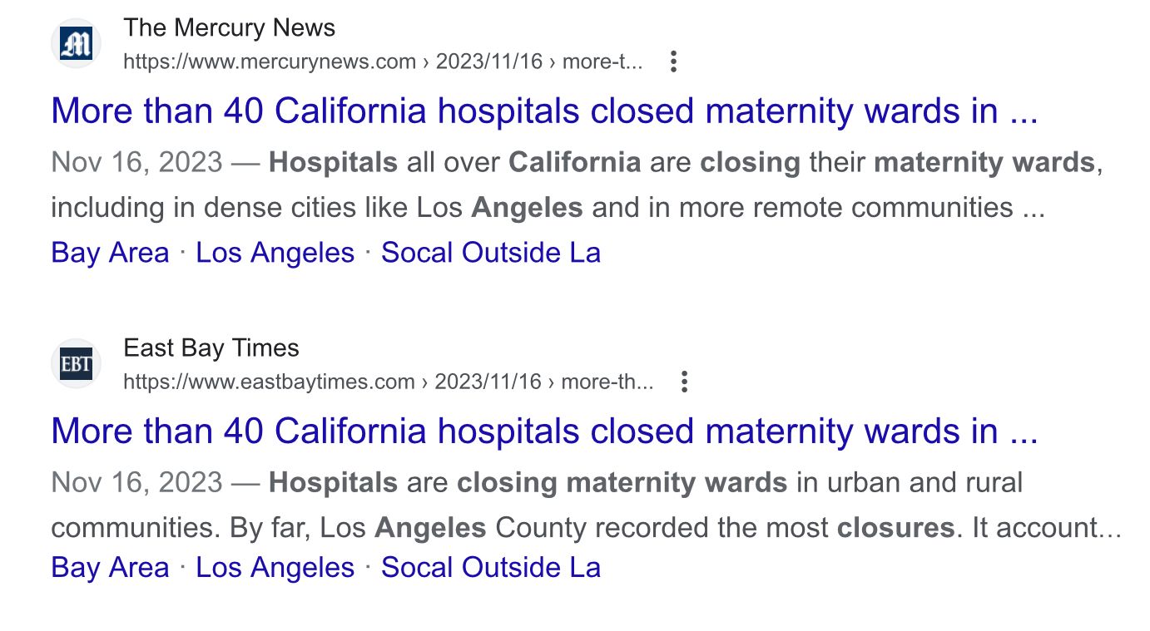Open Los Angeles sitelink under Mercury News
Viewport: 1150px width, 631px height.
click(275, 253)
